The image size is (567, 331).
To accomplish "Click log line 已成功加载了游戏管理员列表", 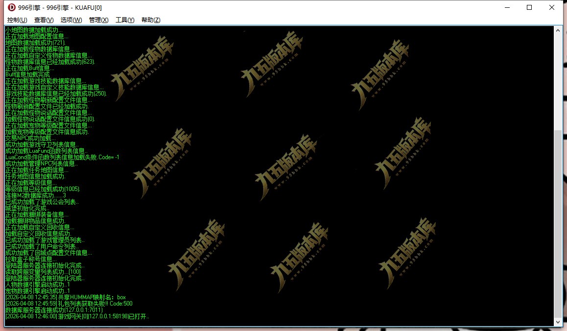I will tap(45, 240).
